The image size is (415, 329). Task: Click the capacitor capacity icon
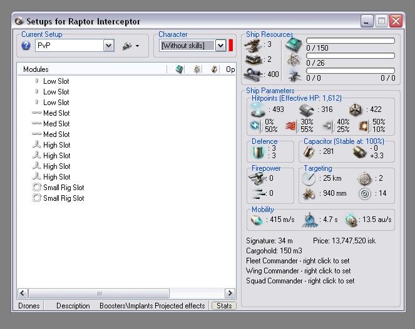tap(311, 151)
